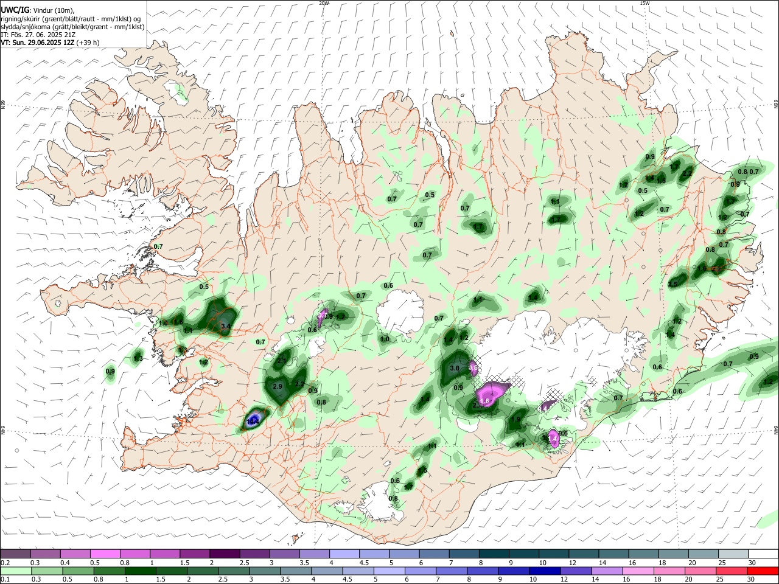Click the navy blue 10 mm rain swatch
Viewport: 779px width, 584px height.
pos(545,571)
